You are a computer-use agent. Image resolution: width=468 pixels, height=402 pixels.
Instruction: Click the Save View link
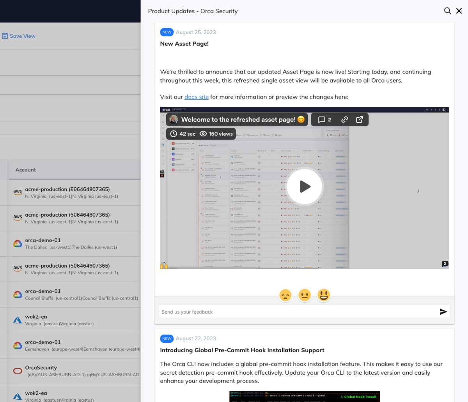(x=18, y=36)
